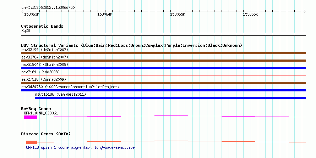The image size is (316, 158).
Task: Click the Cytogenetic Bands track title
Action: click(42, 26)
